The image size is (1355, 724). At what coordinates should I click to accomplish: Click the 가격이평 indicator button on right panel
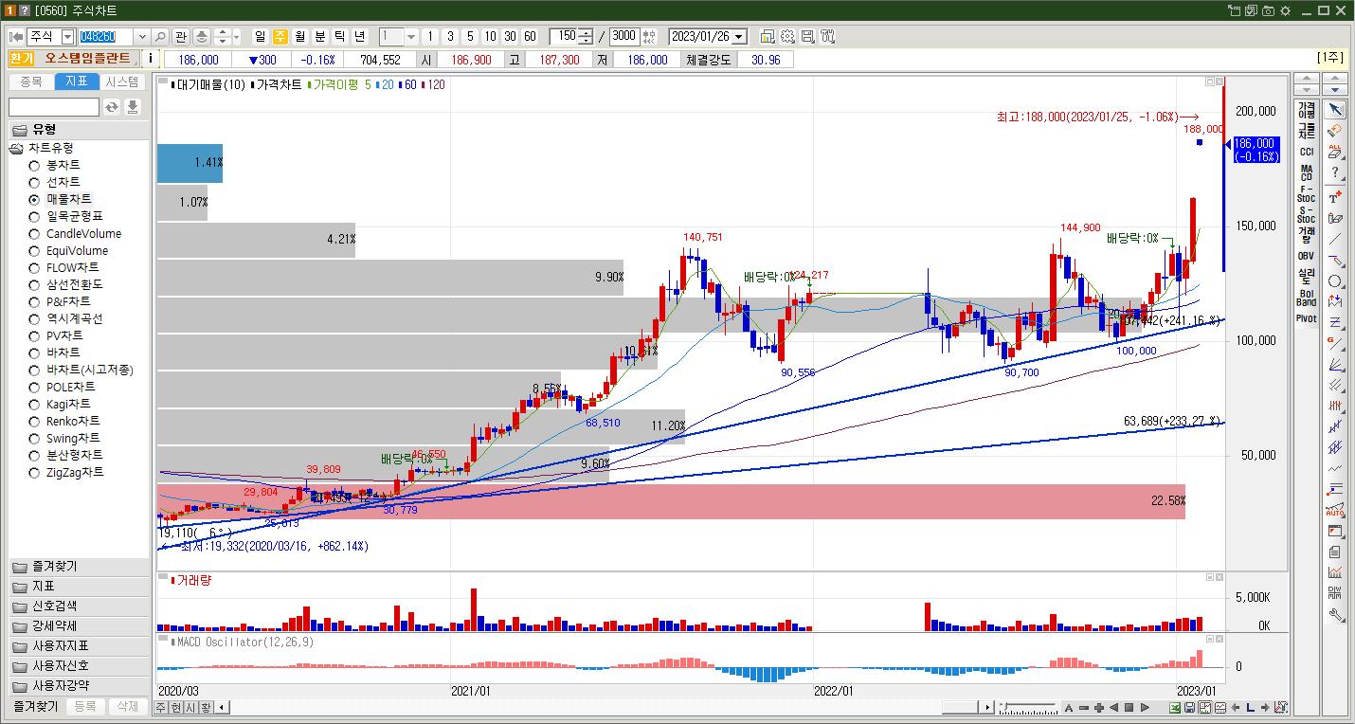click(1307, 110)
